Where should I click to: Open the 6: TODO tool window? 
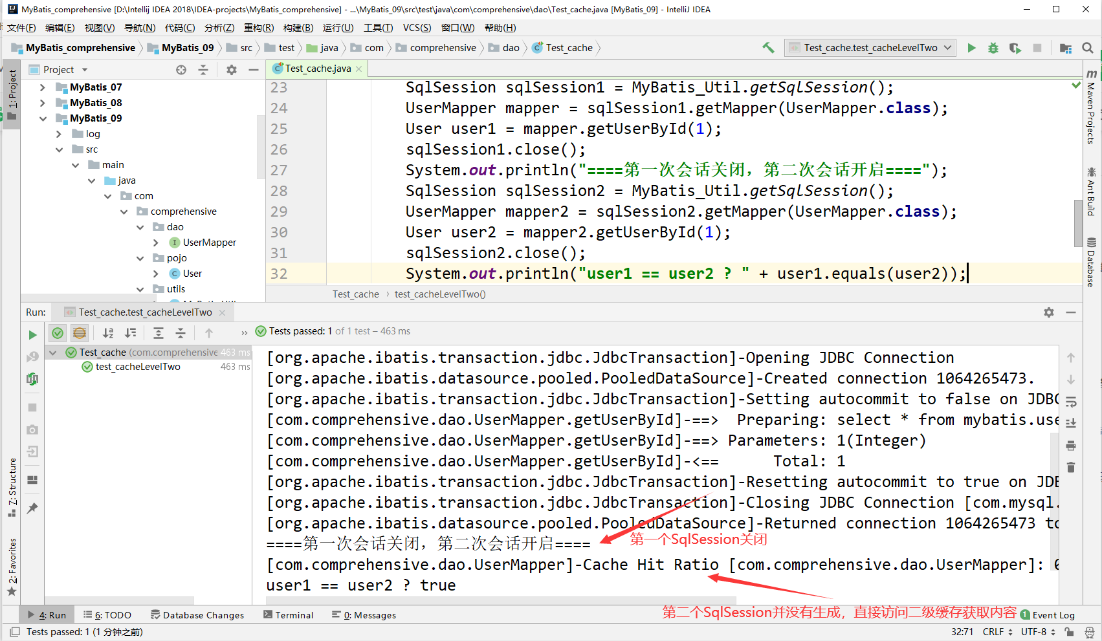tap(107, 615)
